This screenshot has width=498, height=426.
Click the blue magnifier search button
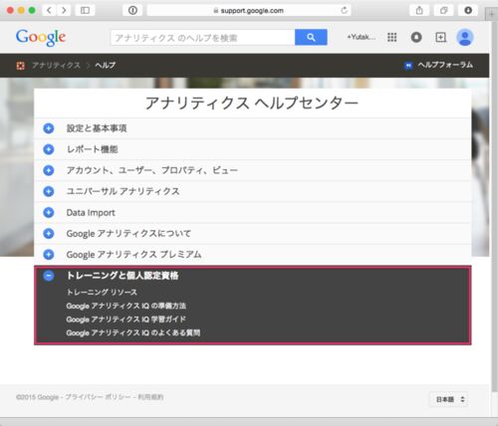tap(311, 37)
